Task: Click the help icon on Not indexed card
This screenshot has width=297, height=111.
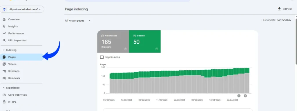Action: (125, 49)
